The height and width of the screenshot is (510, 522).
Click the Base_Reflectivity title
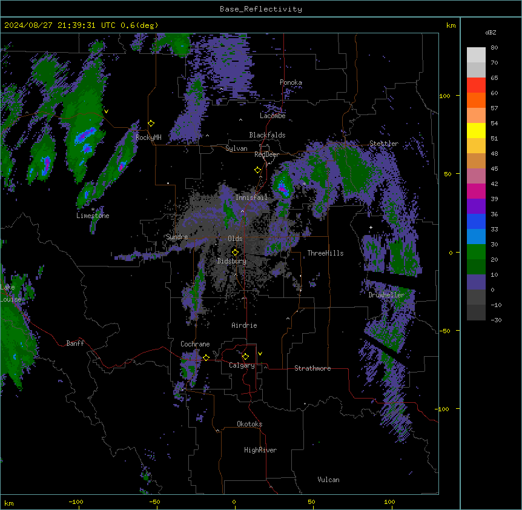pos(261,9)
